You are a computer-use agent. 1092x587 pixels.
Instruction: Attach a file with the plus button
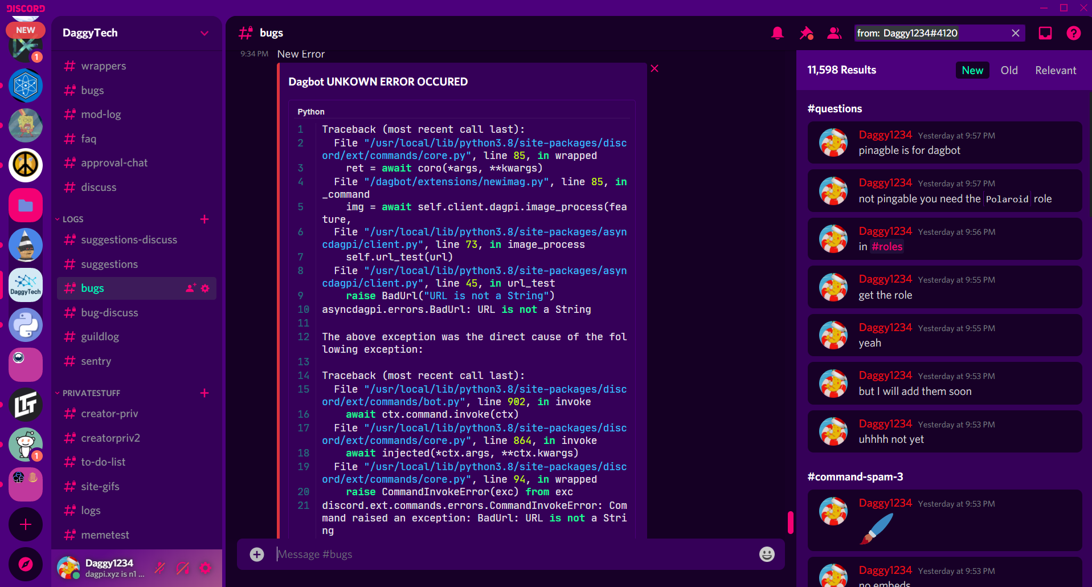click(x=256, y=554)
